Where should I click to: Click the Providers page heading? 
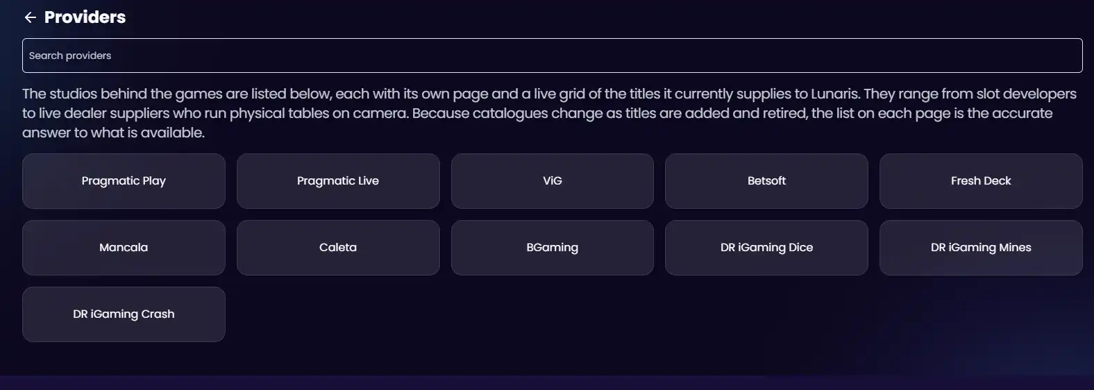pos(85,17)
